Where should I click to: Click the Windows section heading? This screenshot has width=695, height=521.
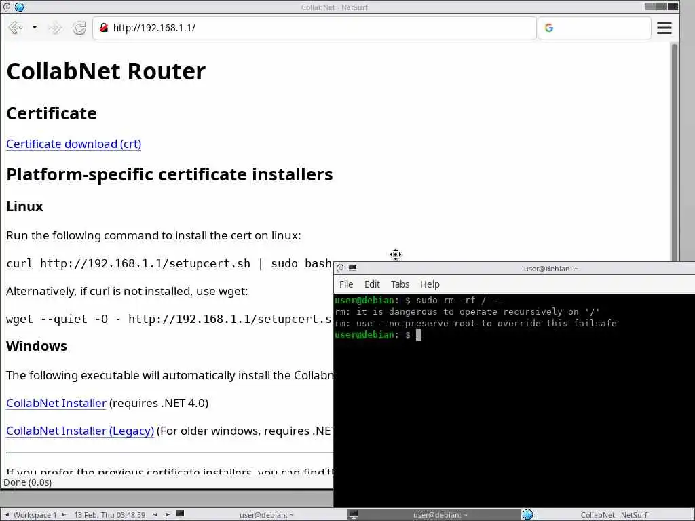[x=37, y=346]
